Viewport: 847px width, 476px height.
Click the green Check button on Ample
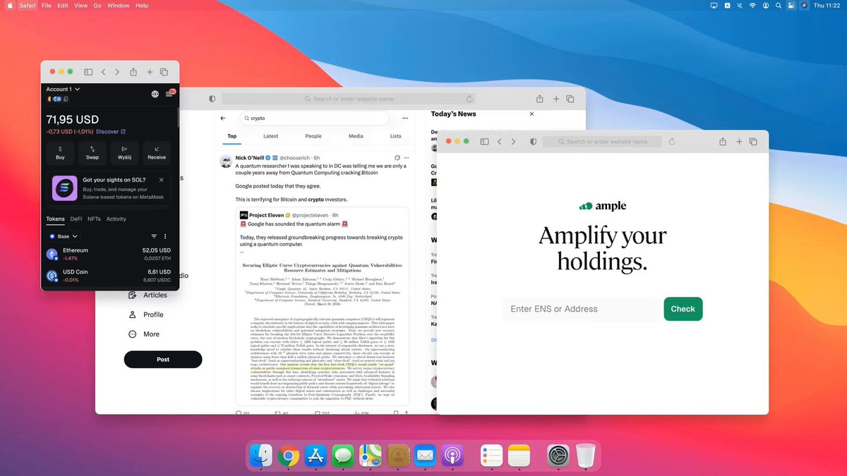pos(683,309)
